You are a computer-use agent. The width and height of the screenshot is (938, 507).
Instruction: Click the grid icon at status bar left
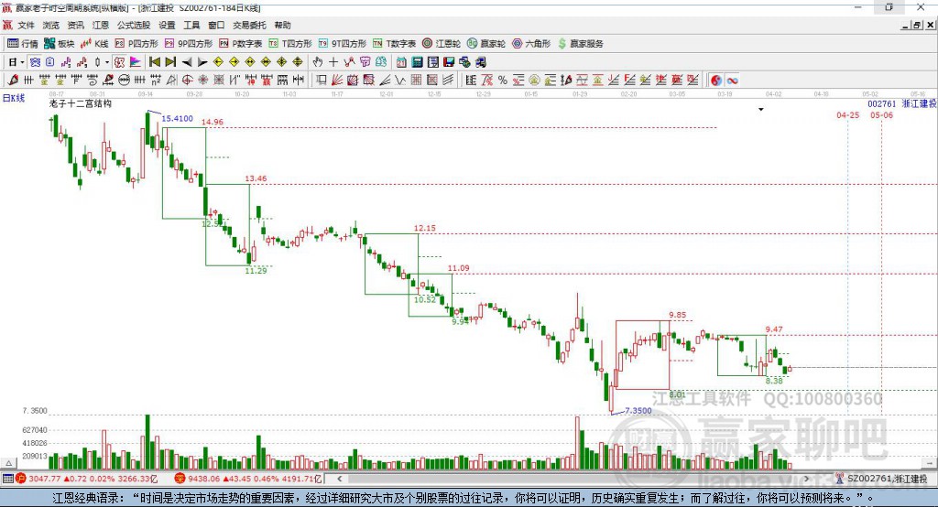coord(7,479)
